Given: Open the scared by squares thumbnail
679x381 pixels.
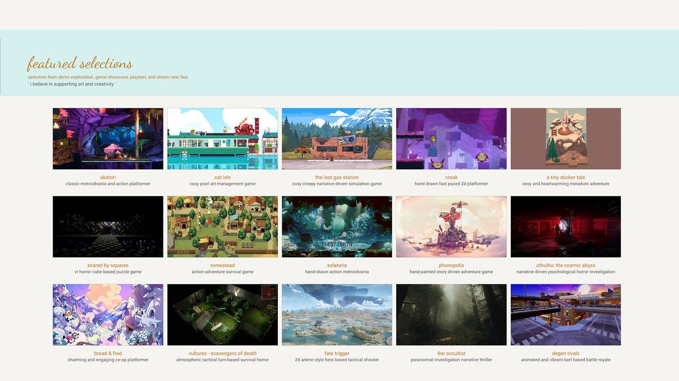Looking at the screenshot, I should pos(108,227).
